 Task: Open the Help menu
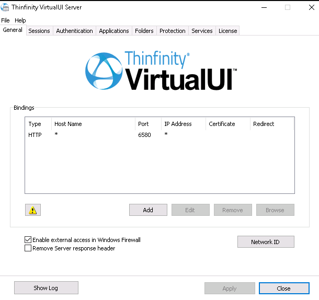[20, 20]
